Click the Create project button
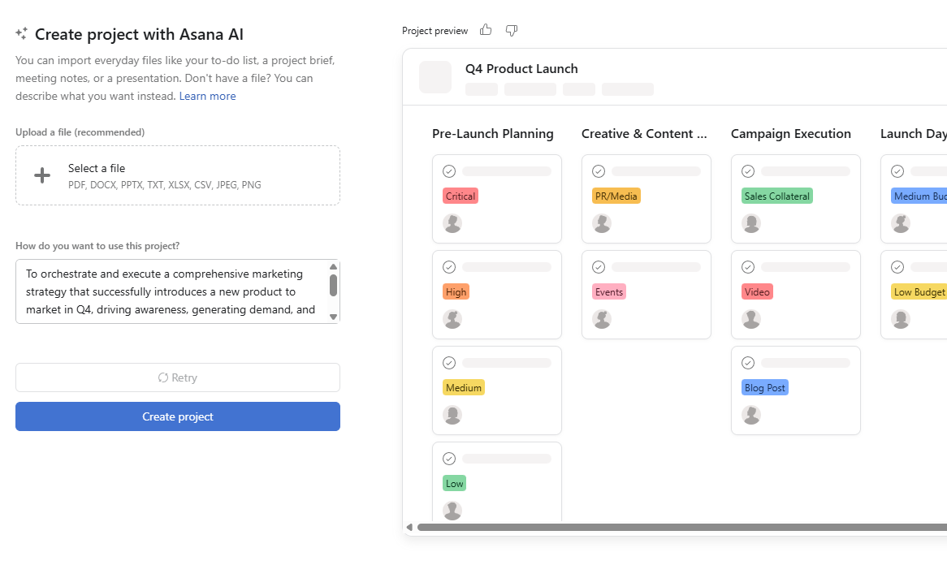This screenshot has height=578, width=947. tap(177, 416)
